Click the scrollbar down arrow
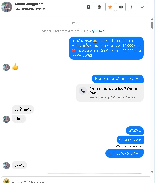Screen dimensions: 155x183 pyautogui.click(x=152, y=172)
